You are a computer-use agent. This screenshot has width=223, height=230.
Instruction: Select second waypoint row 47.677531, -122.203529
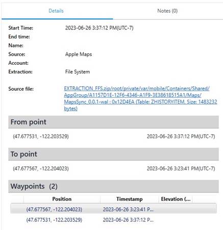click(113, 220)
